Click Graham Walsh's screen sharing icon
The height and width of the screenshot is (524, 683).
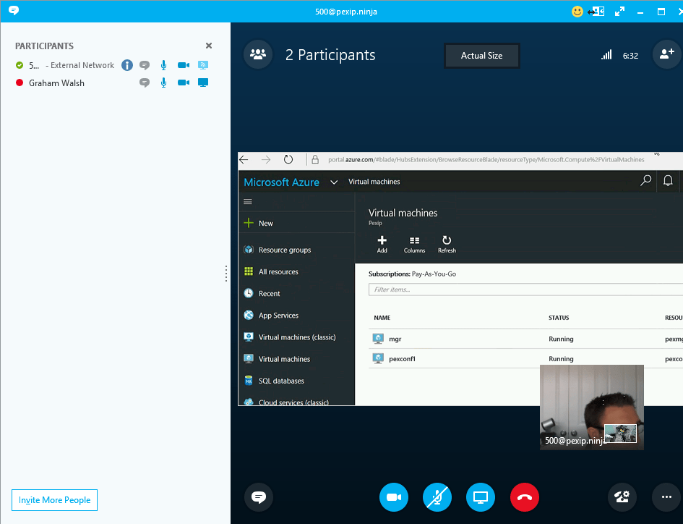(x=203, y=83)
